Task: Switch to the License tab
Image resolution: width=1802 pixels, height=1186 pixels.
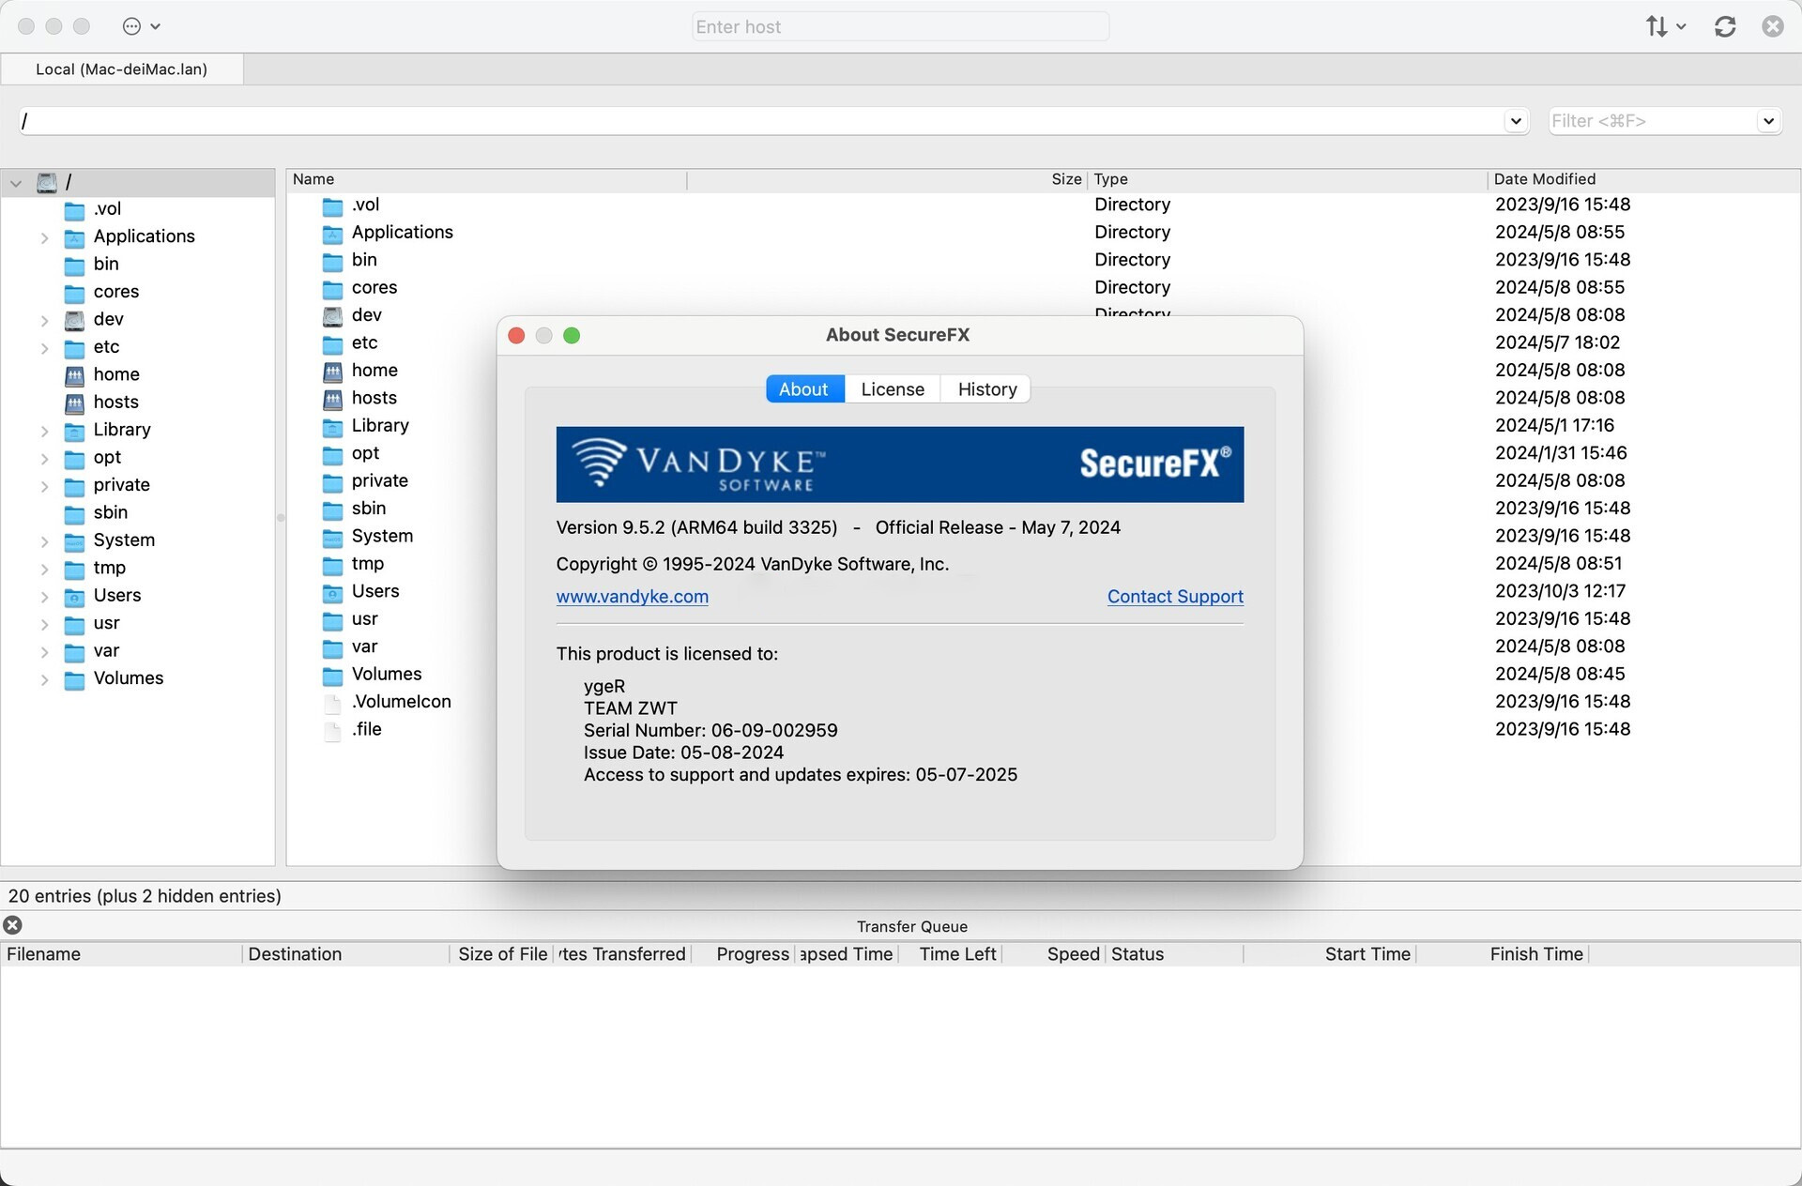Action: coord(892,388)
